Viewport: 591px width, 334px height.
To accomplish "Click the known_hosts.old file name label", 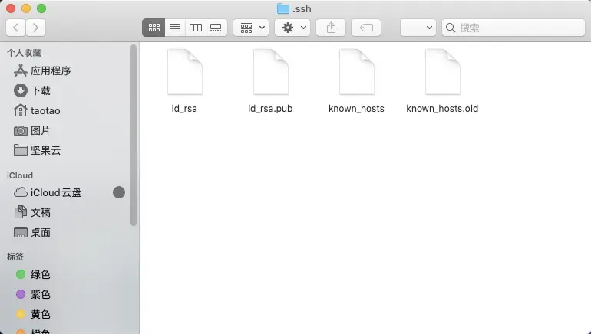I will click(x=442, y=109).
